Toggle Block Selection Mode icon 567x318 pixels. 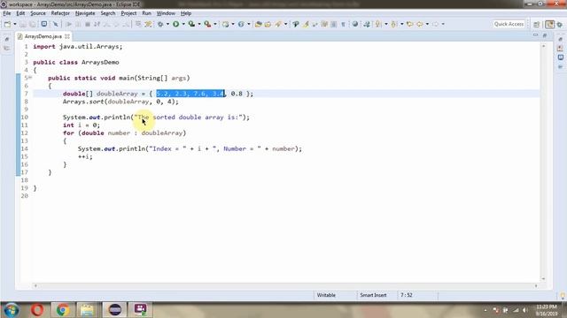point(334,24)
